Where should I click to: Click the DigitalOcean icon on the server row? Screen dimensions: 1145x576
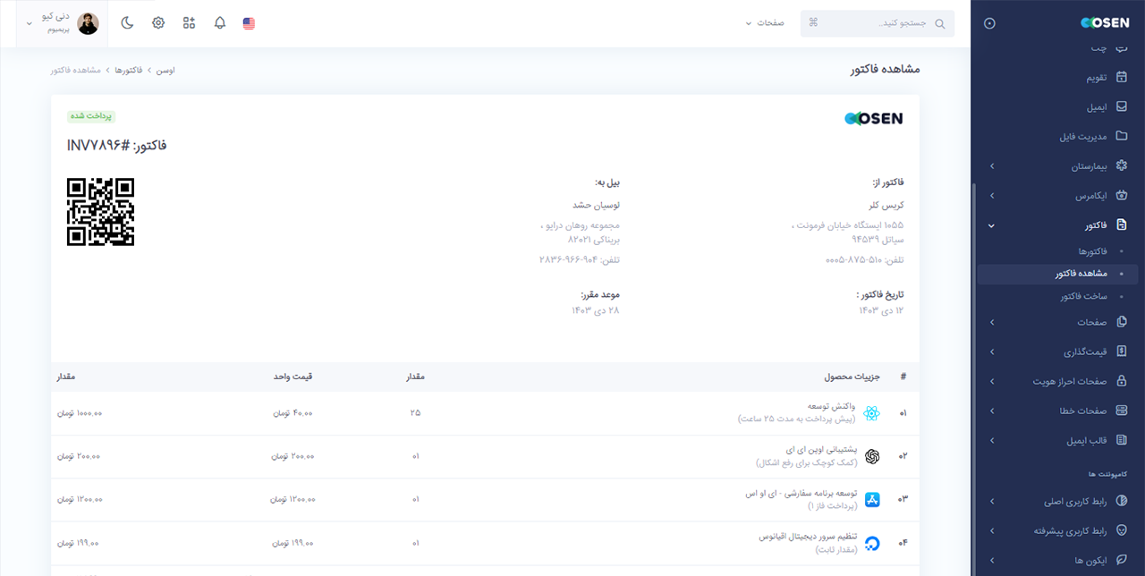click(x=870, y=543)
